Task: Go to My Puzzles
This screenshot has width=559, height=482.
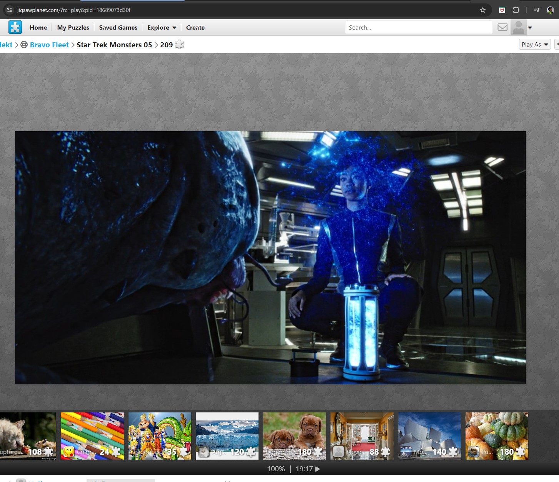Action: (x=73, y=28)
